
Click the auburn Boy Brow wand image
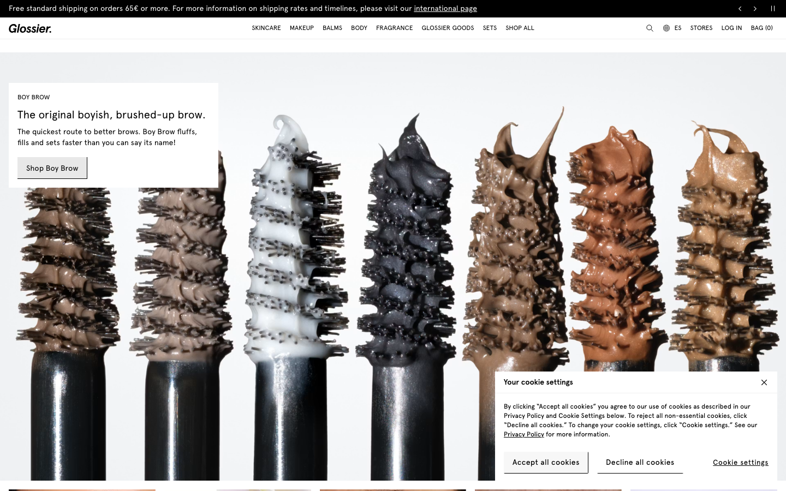pyautogui.click(x=617, y=248)
